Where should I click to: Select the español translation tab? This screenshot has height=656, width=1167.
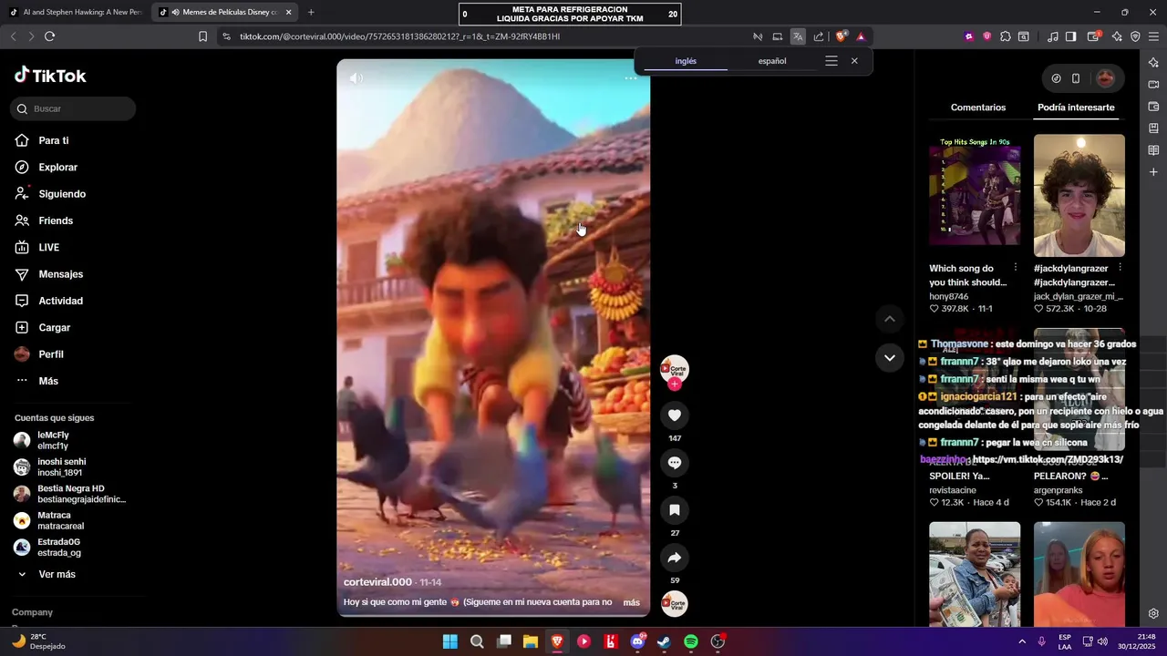click(772, 61)
